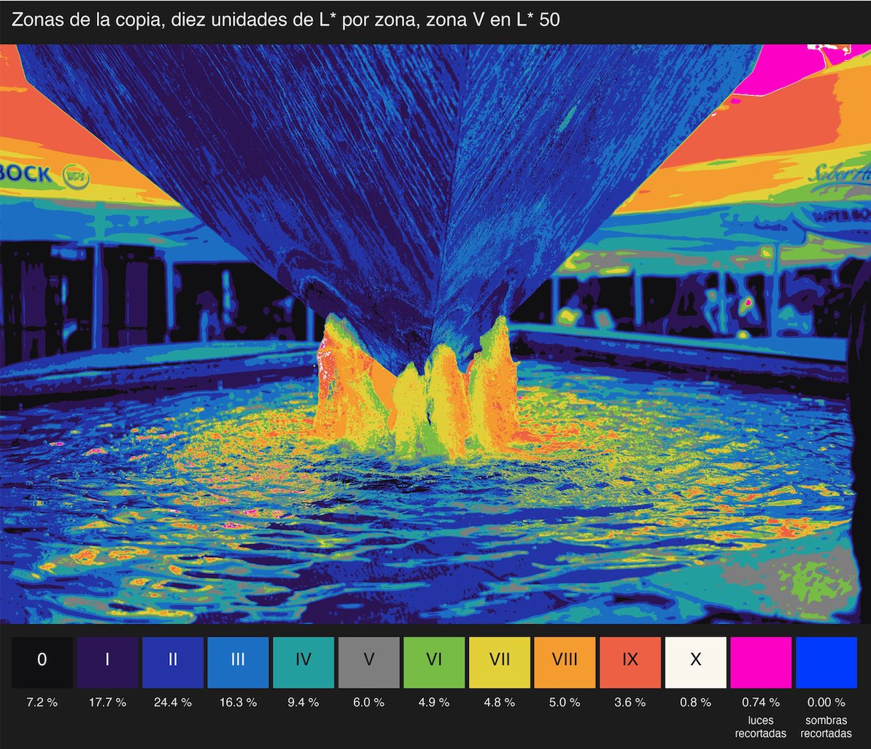This screenshot has width=871, height=749.
Task: Click the 'luces recortadas' label
Action: point(761,727)
